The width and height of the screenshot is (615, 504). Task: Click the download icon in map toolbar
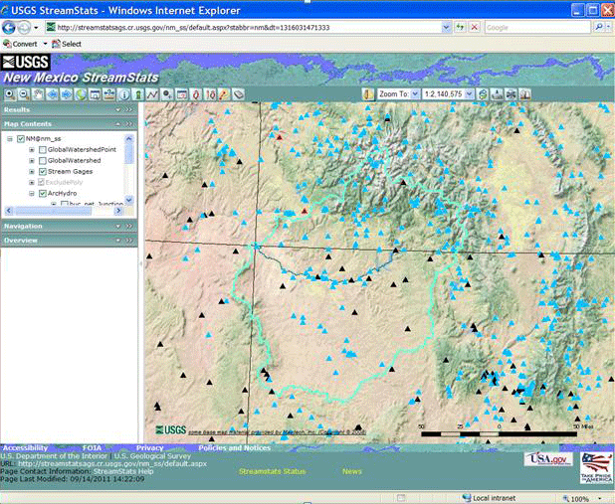(x=497, y=94)
